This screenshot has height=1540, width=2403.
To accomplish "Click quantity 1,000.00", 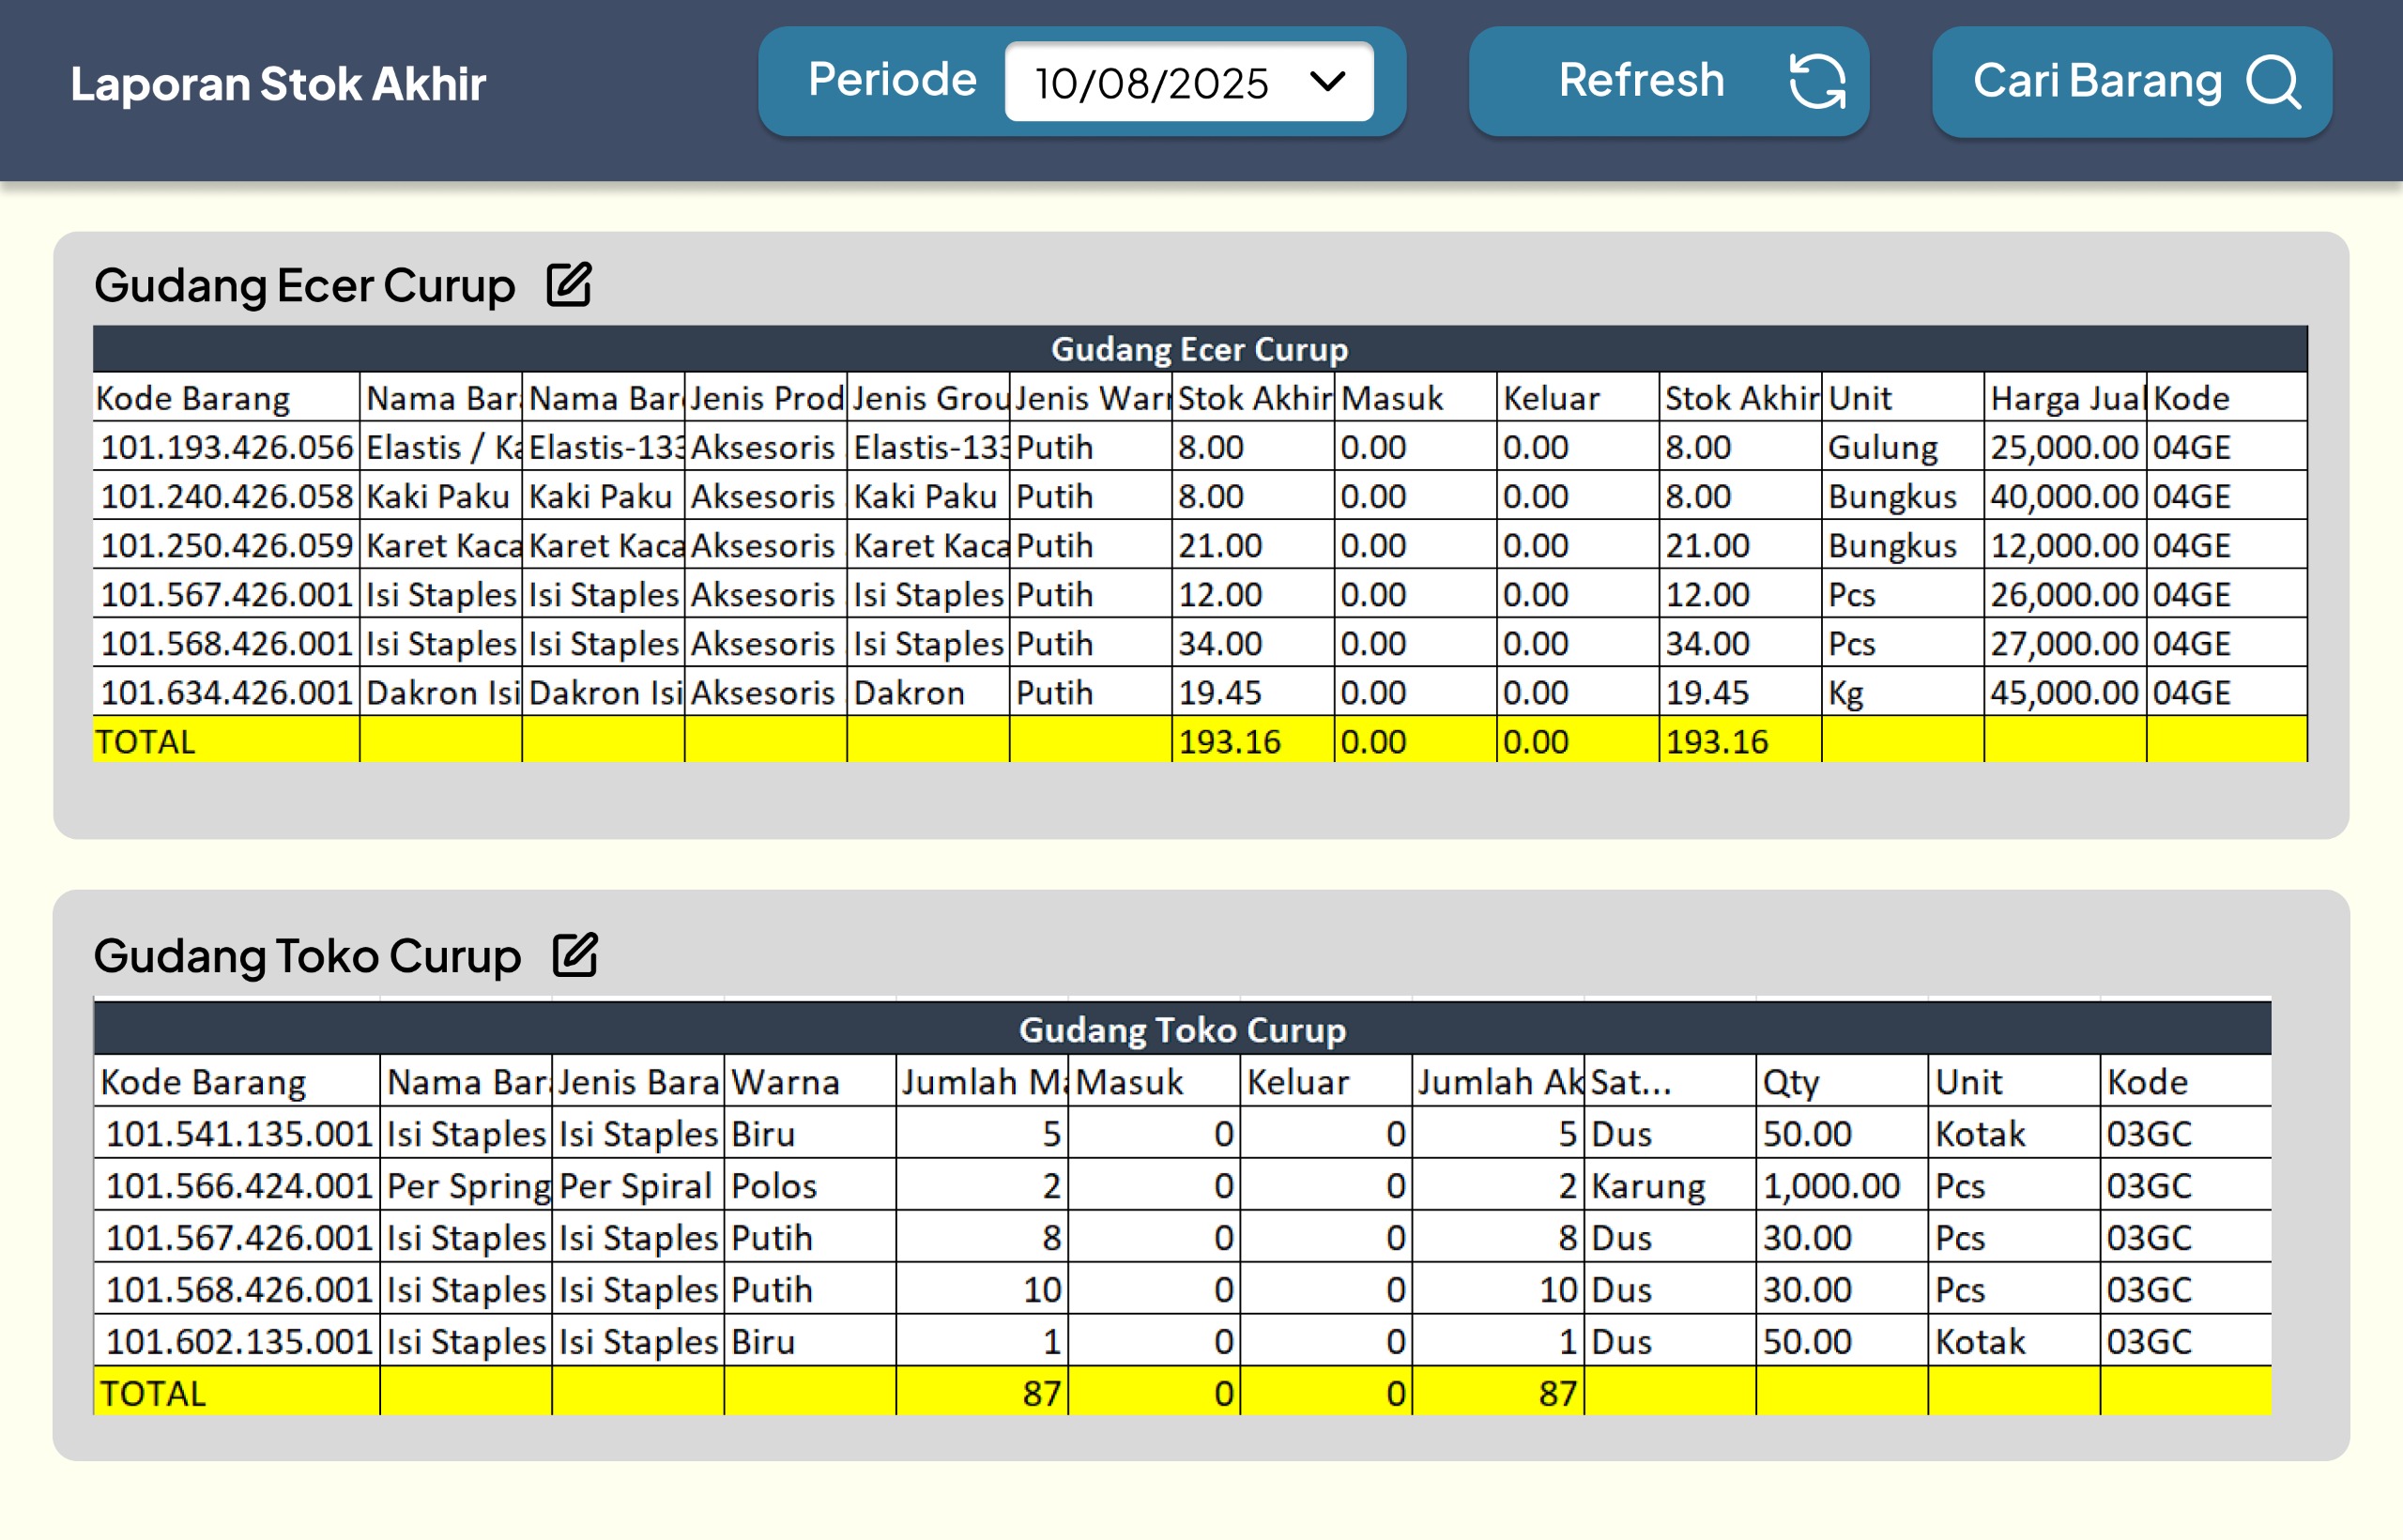I will pos(1842,1185).
